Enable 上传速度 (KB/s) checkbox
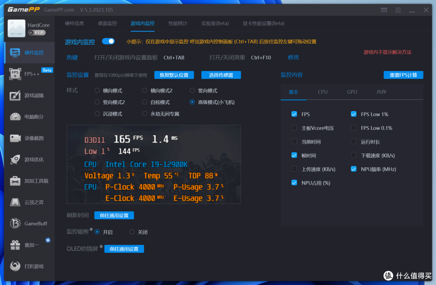The height and width of the screenshot is (285, 436). pos(294,169)
